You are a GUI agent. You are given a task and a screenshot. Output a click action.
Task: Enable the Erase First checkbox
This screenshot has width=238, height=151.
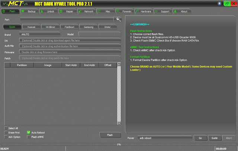click(6, 132)
